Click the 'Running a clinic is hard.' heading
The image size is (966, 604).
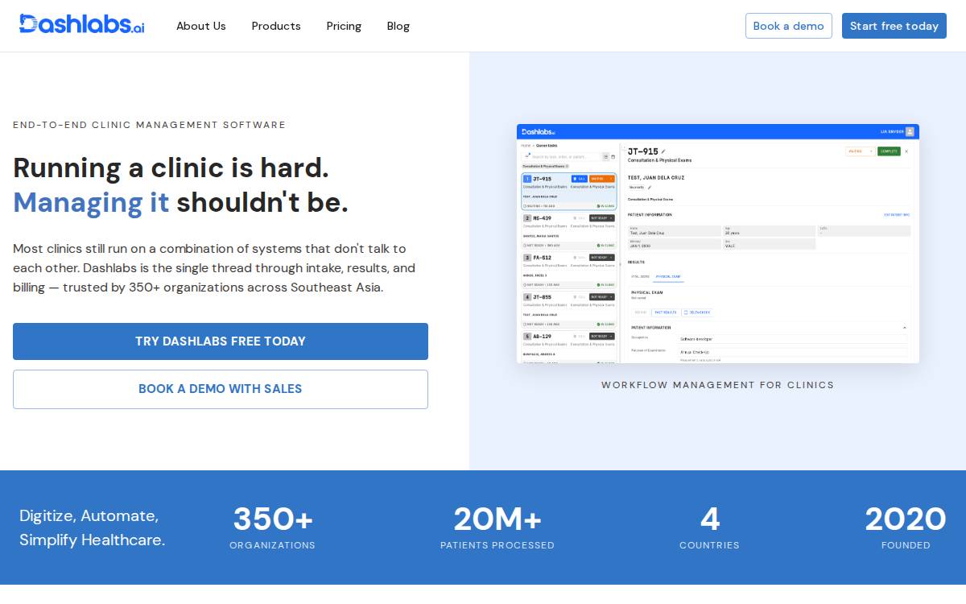click(x=171, y=168)
